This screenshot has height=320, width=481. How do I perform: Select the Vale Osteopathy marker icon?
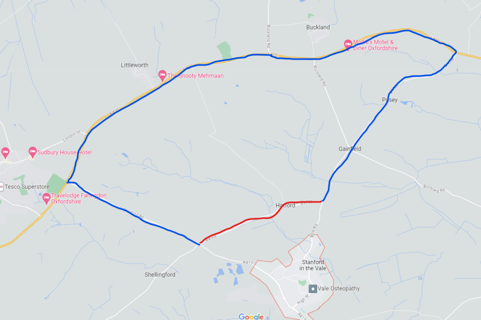(x=313, y=289)
